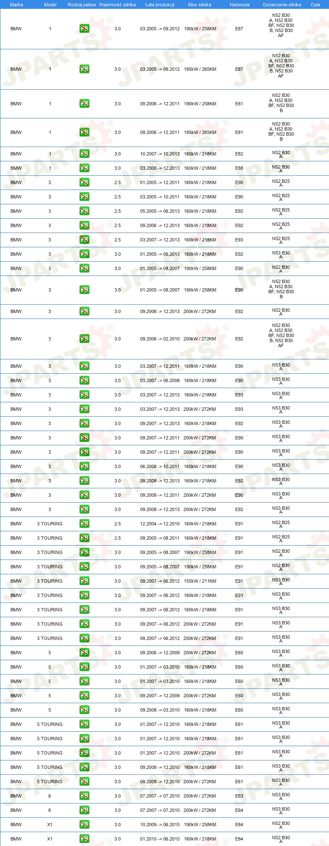Click the '155kW / 211KM' power cell

200,581
